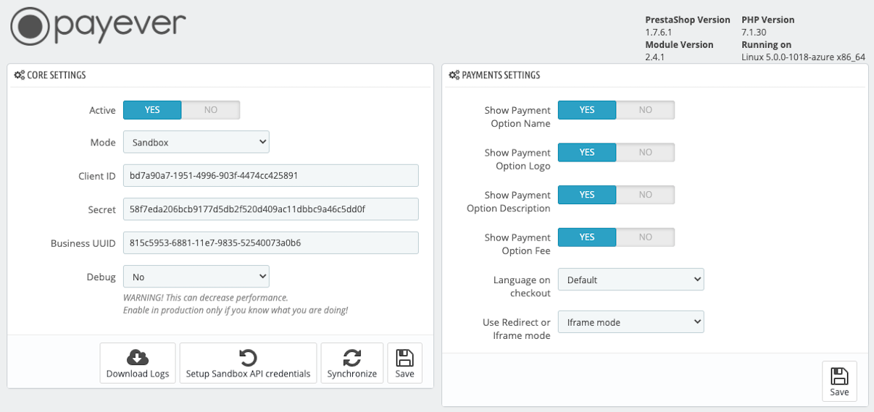
Task: Click the CORE SETTINGS panel heading
Action: point(57,75)
